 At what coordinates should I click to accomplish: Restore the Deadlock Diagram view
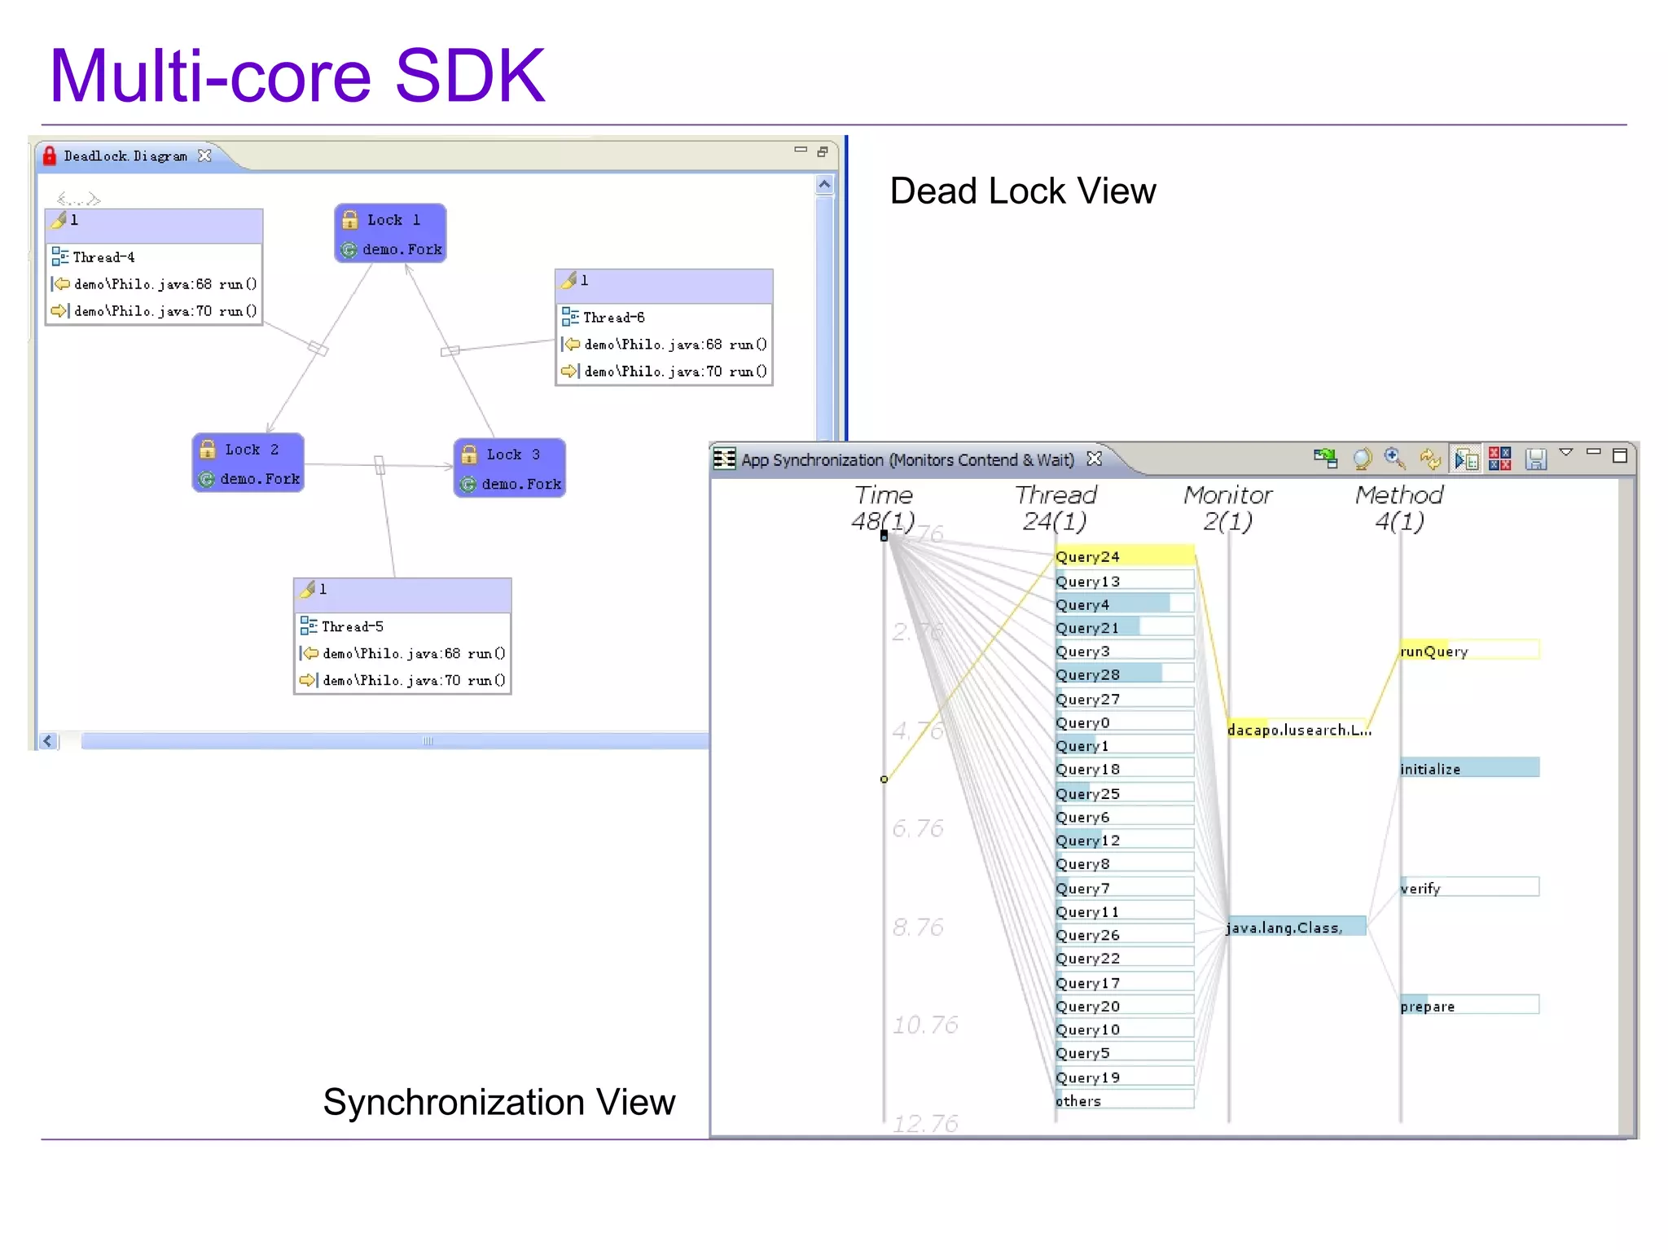pyautogui.click(x=823, y=151)
